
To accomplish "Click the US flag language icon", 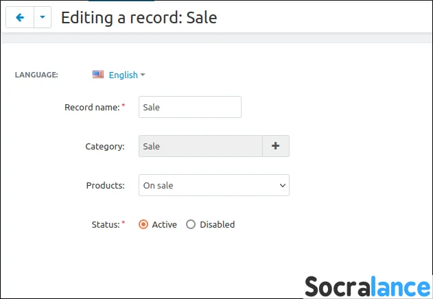I will click(x=98, y=75).
